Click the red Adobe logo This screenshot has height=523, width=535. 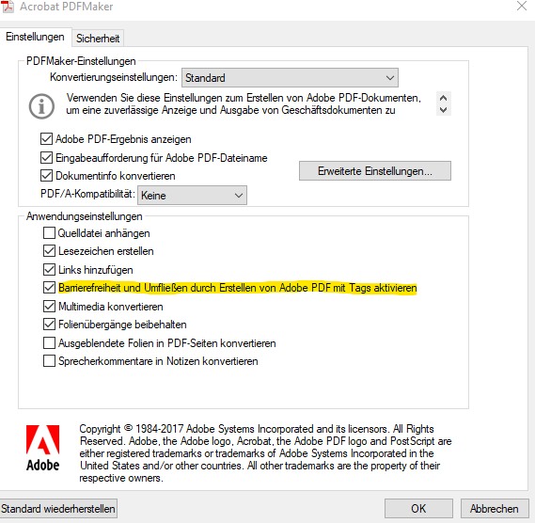coord(43,449)
